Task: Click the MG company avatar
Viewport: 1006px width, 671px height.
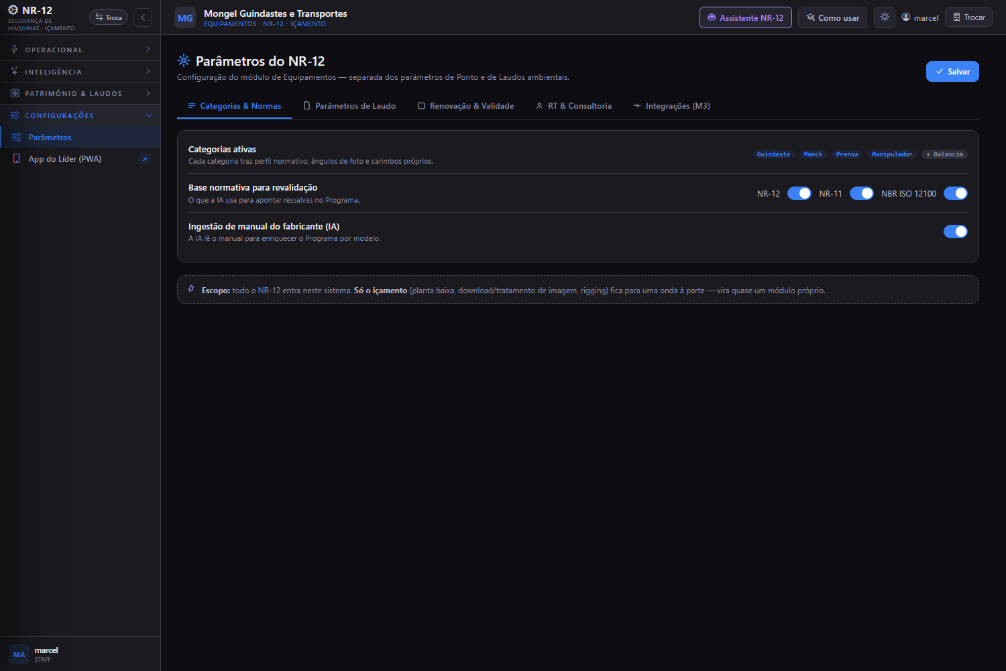Action: (185, 18)
